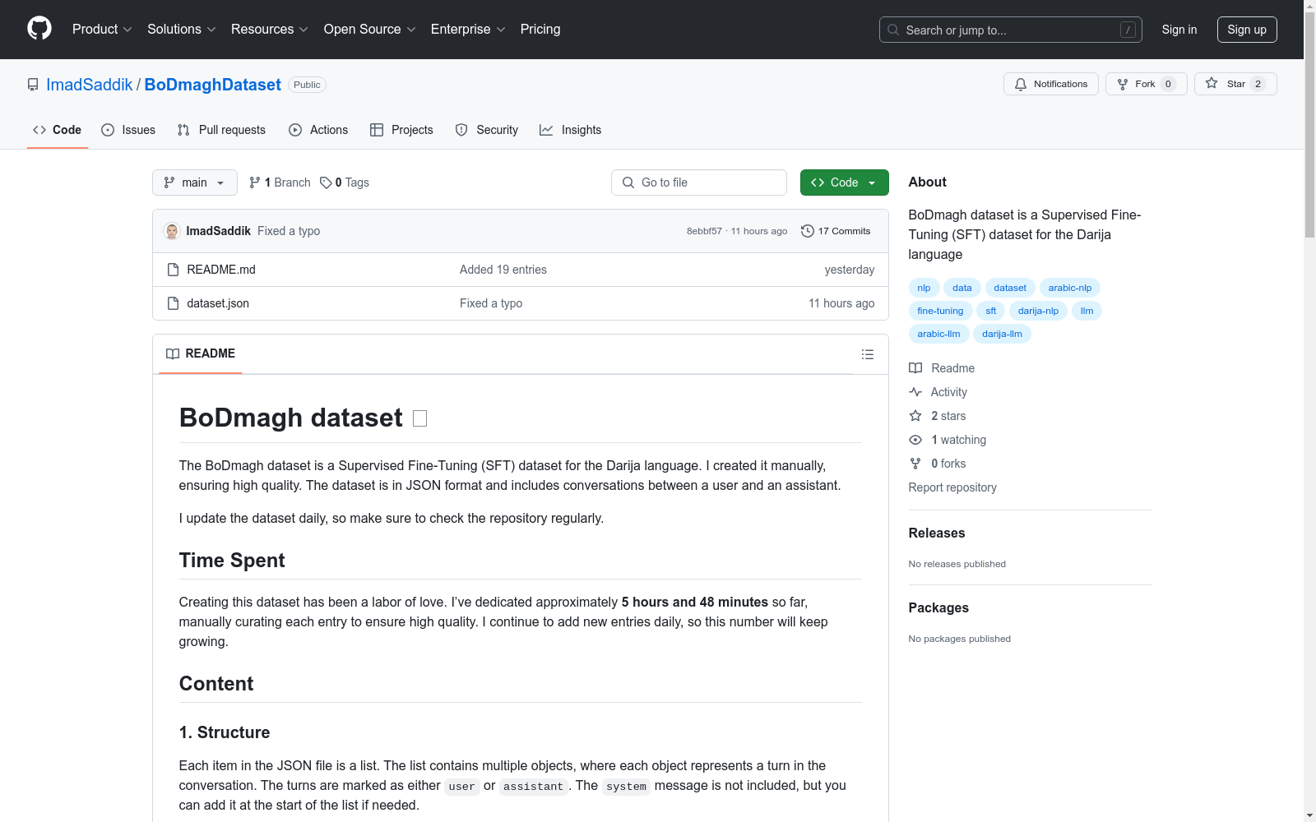Switch to the Security tab
1316x822 pixels.
pyautogui.click(x=487, y=130)
